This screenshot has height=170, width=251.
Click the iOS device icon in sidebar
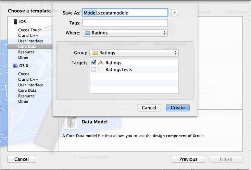tap(15, 22)
